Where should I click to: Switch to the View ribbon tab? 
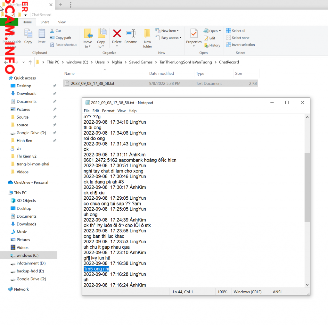coord(62,22)
